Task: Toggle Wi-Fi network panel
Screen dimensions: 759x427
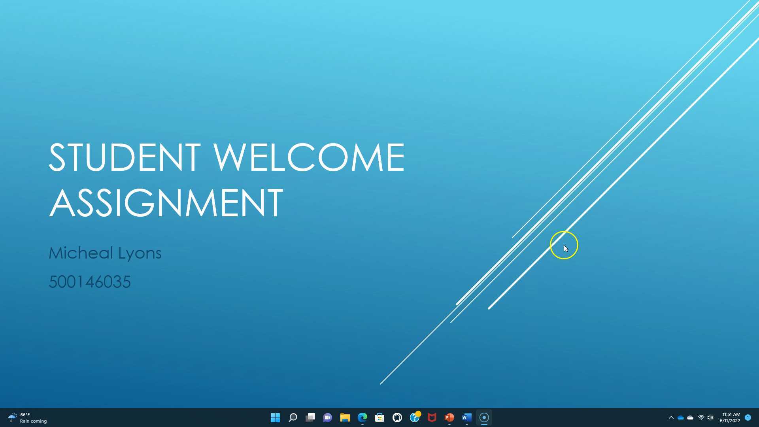Action: [x=701, y=418]
